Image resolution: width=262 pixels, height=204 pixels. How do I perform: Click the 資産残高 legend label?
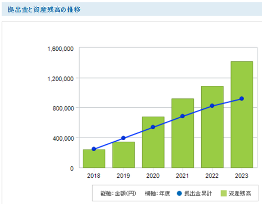point(240,194)
